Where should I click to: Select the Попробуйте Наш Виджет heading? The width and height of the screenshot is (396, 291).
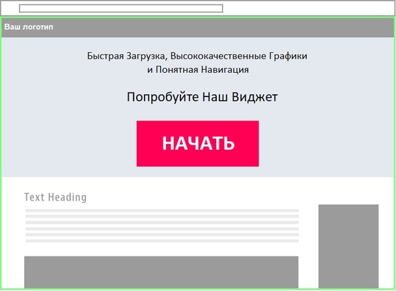[x=202, y=97]
